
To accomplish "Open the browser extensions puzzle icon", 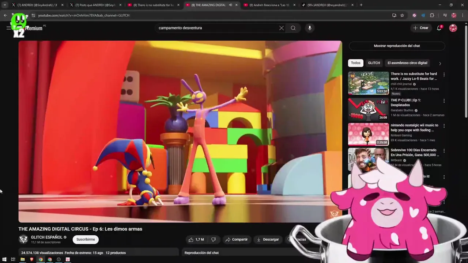I will (432, 15).
